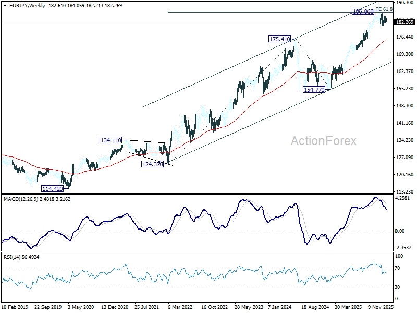Click the MACD scale value 4.2581

pos(403,198)
